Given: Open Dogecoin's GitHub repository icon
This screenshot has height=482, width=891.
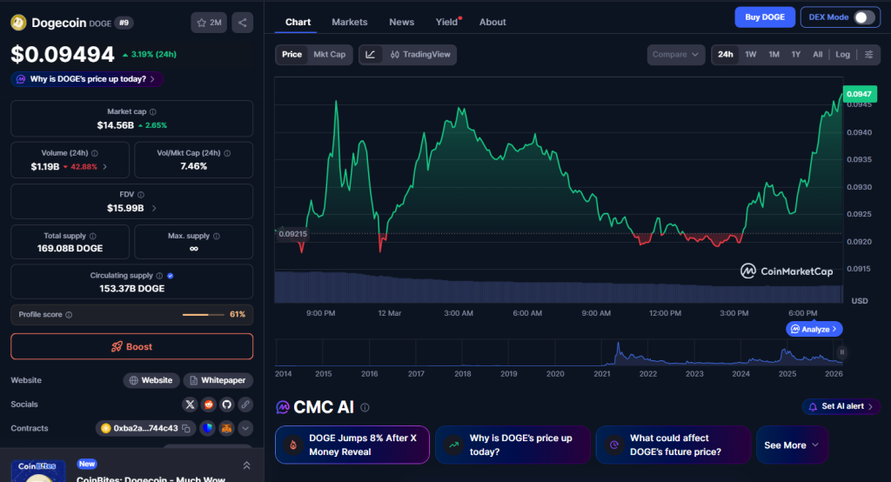Looking at the screenshot, I should tap(227, 405).
